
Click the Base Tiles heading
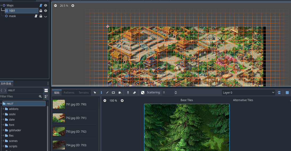point(187,100)
